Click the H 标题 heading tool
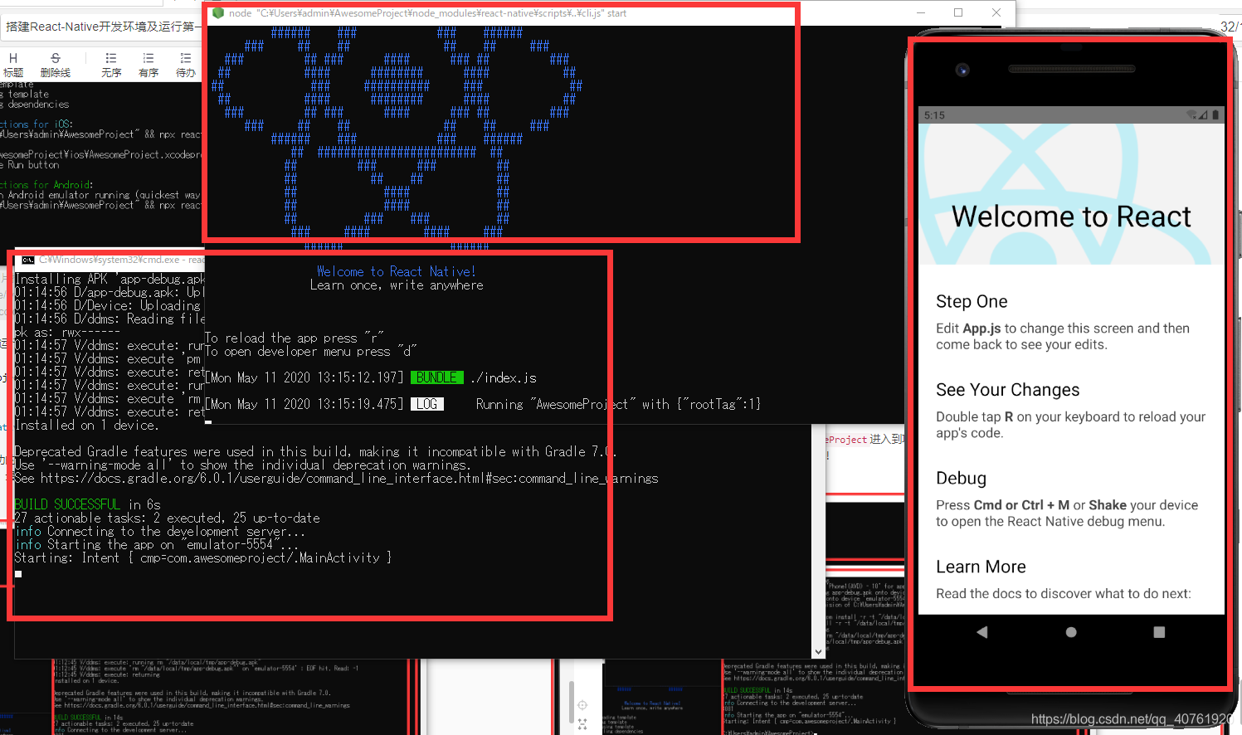The image size is (1242, 735). tap(13, 65)
